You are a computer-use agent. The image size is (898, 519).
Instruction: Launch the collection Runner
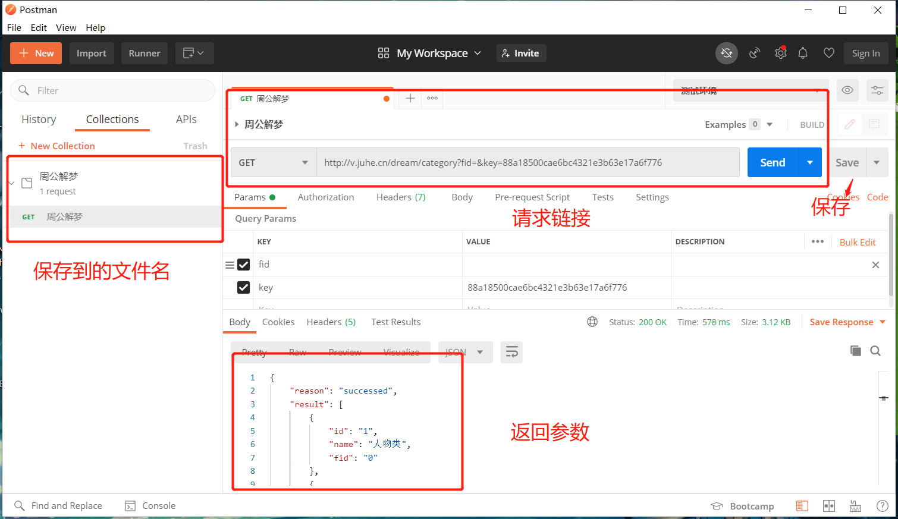tap(145, 53)
